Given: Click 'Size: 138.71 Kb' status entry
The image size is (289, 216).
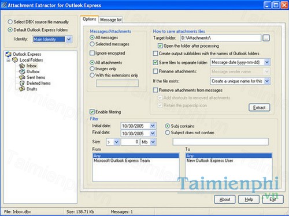Looking at the screenshot, I should click(80, 212).
